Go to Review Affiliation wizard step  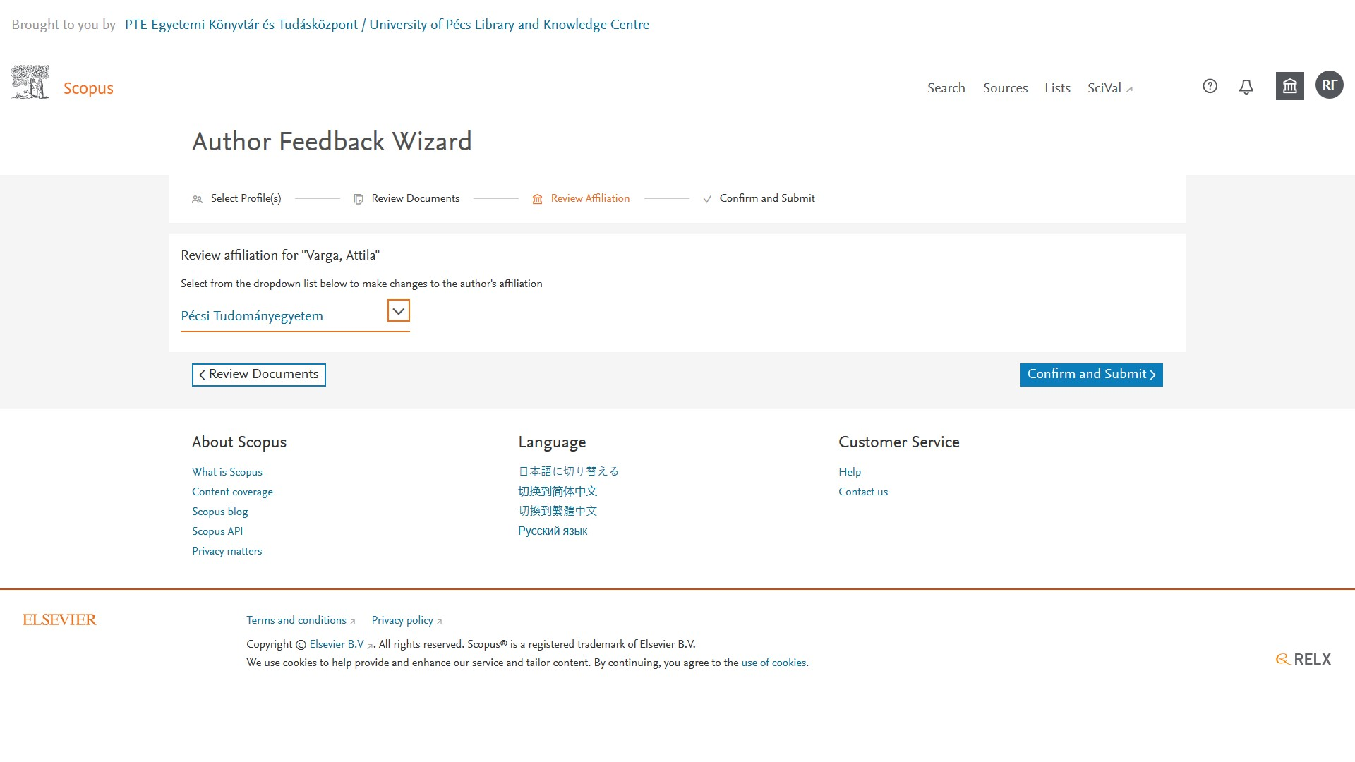(x=590, y=198)
